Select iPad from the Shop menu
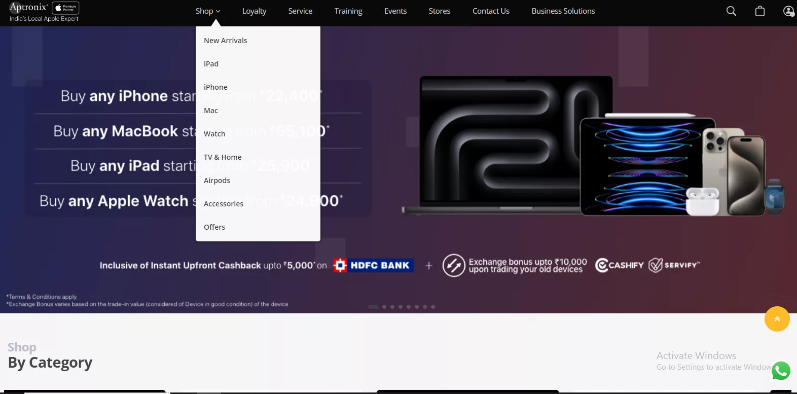This screenshot has height=394, width=797. tap(211, 64)
